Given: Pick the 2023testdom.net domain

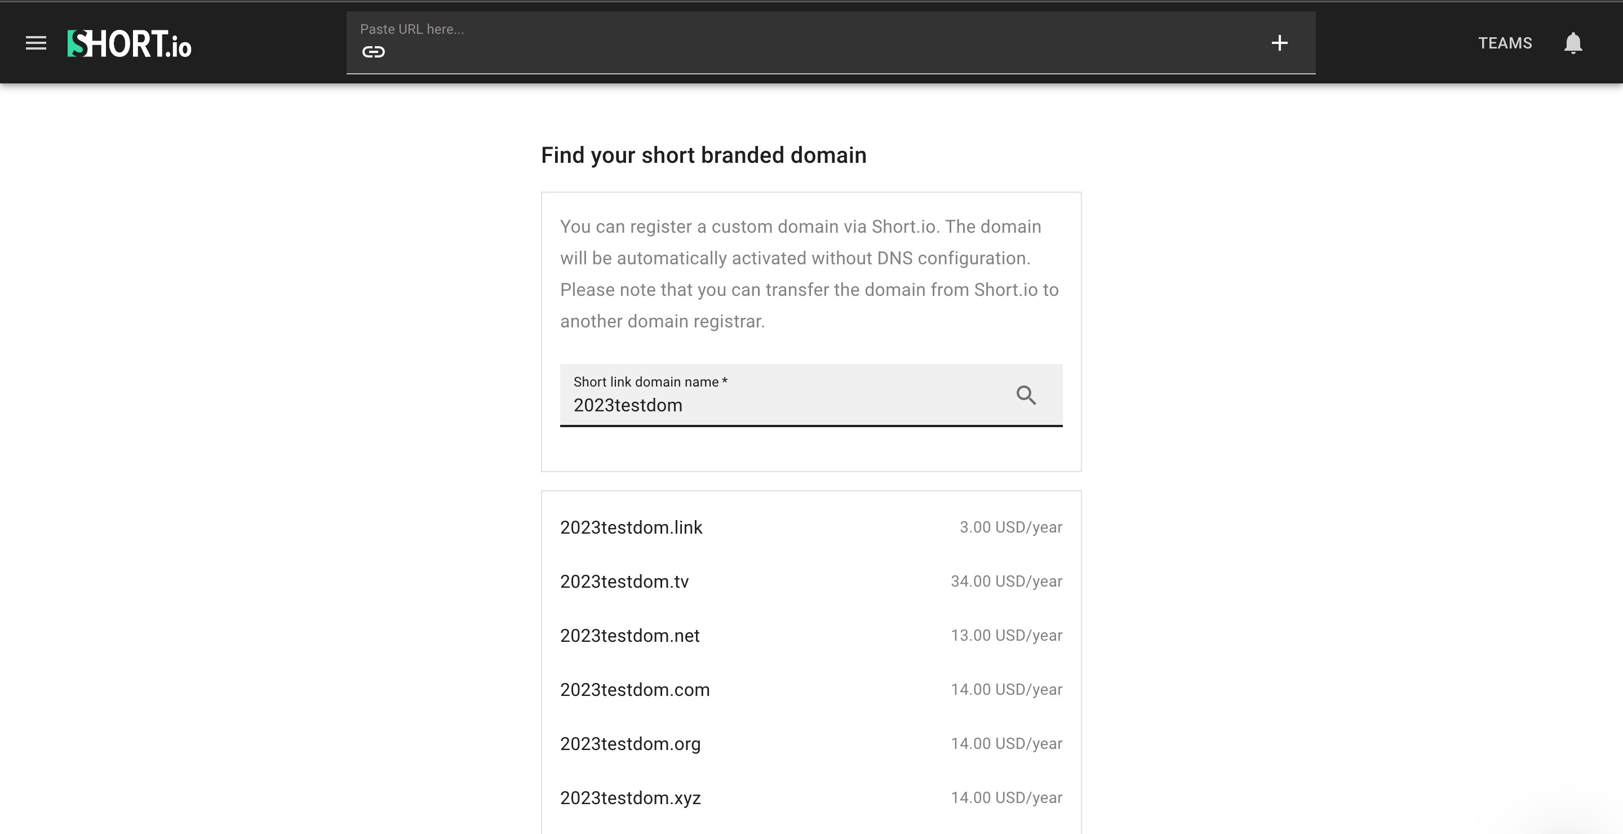Looking at the screenshot, I should click(629, 636).
